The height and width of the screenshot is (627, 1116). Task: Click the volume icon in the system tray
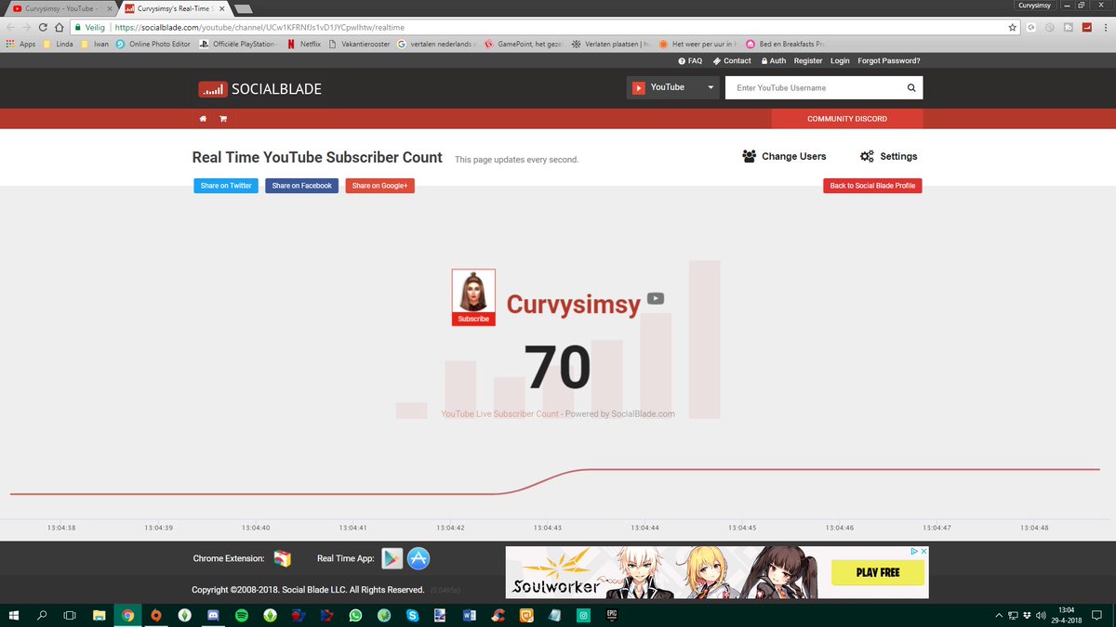click(x=1042, y=615)
